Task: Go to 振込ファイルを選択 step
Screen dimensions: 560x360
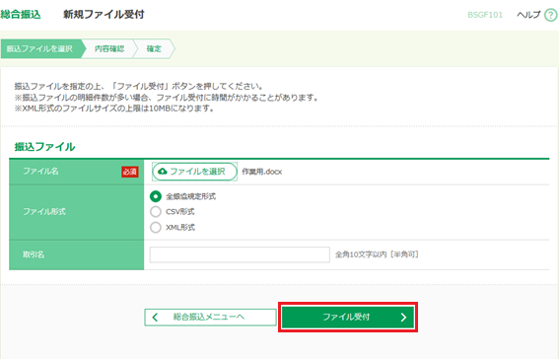Action: tap(41, 48)
